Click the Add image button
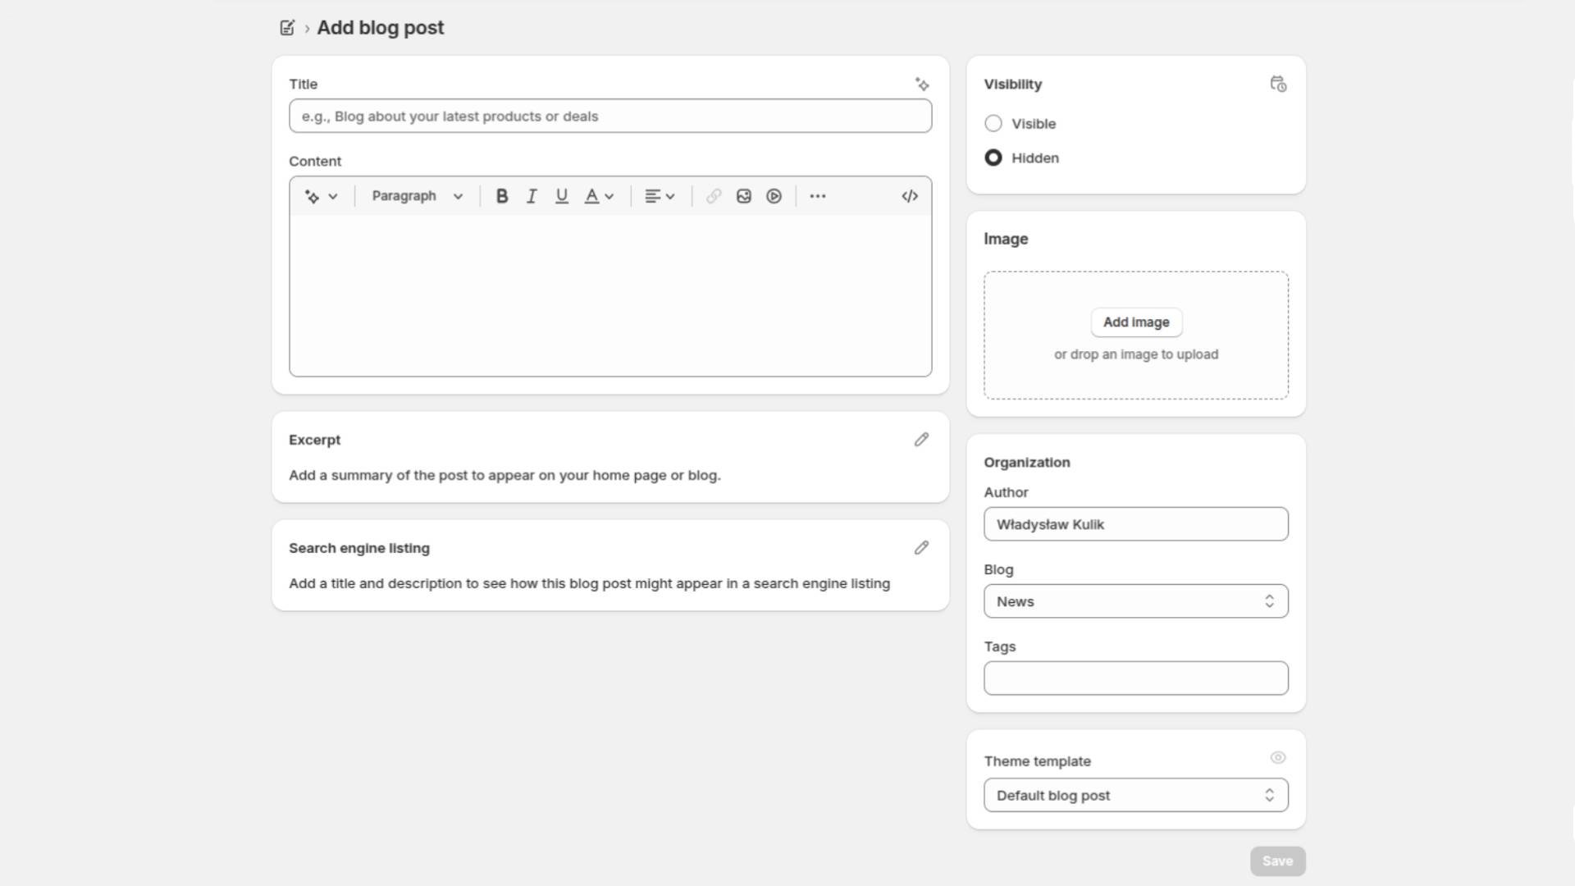The image size is (1575, 886). 1135,322
